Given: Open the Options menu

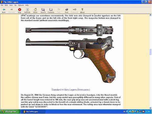Looking at the screenshot, I should [x=21, y=5].
